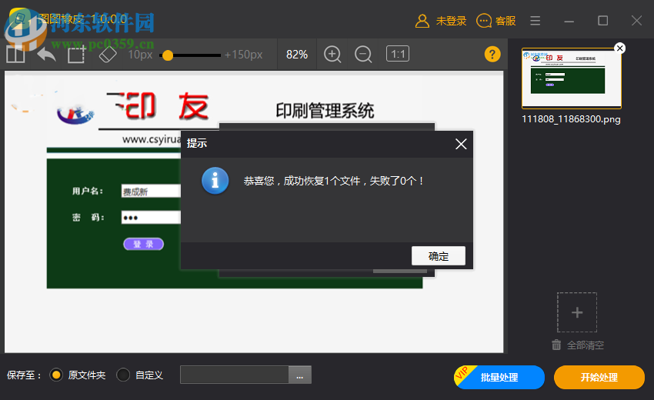Add image via dashed plus box

577,312
